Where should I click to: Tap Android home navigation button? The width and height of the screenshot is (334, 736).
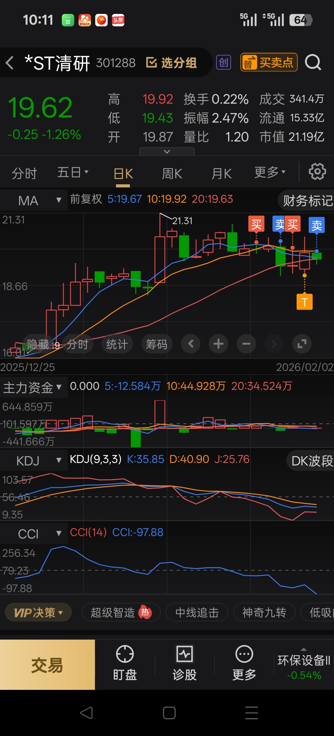[169, 713]
